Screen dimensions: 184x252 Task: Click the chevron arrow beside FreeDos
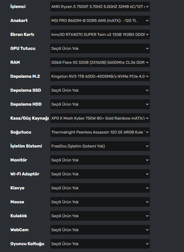[x=147, y=146]
